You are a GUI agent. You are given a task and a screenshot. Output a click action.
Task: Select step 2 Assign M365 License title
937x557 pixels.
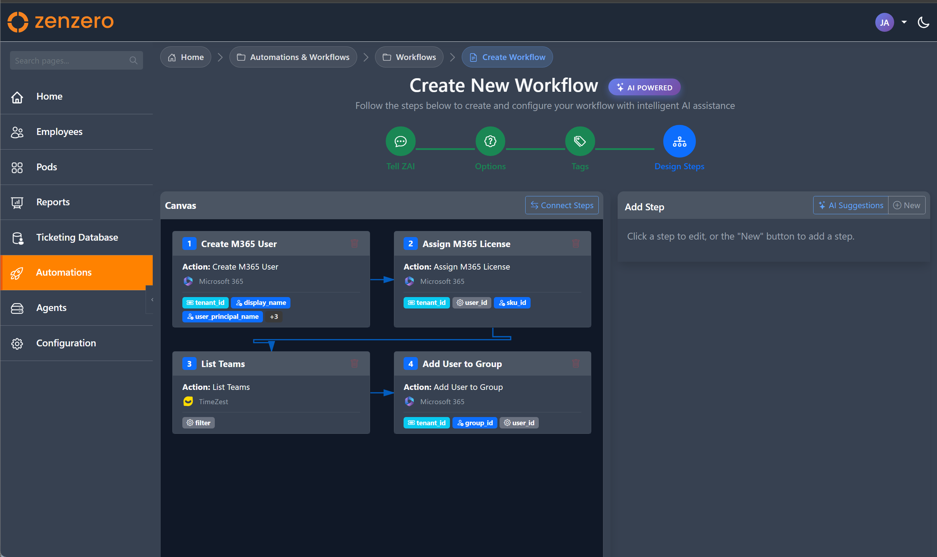point(466,244)
